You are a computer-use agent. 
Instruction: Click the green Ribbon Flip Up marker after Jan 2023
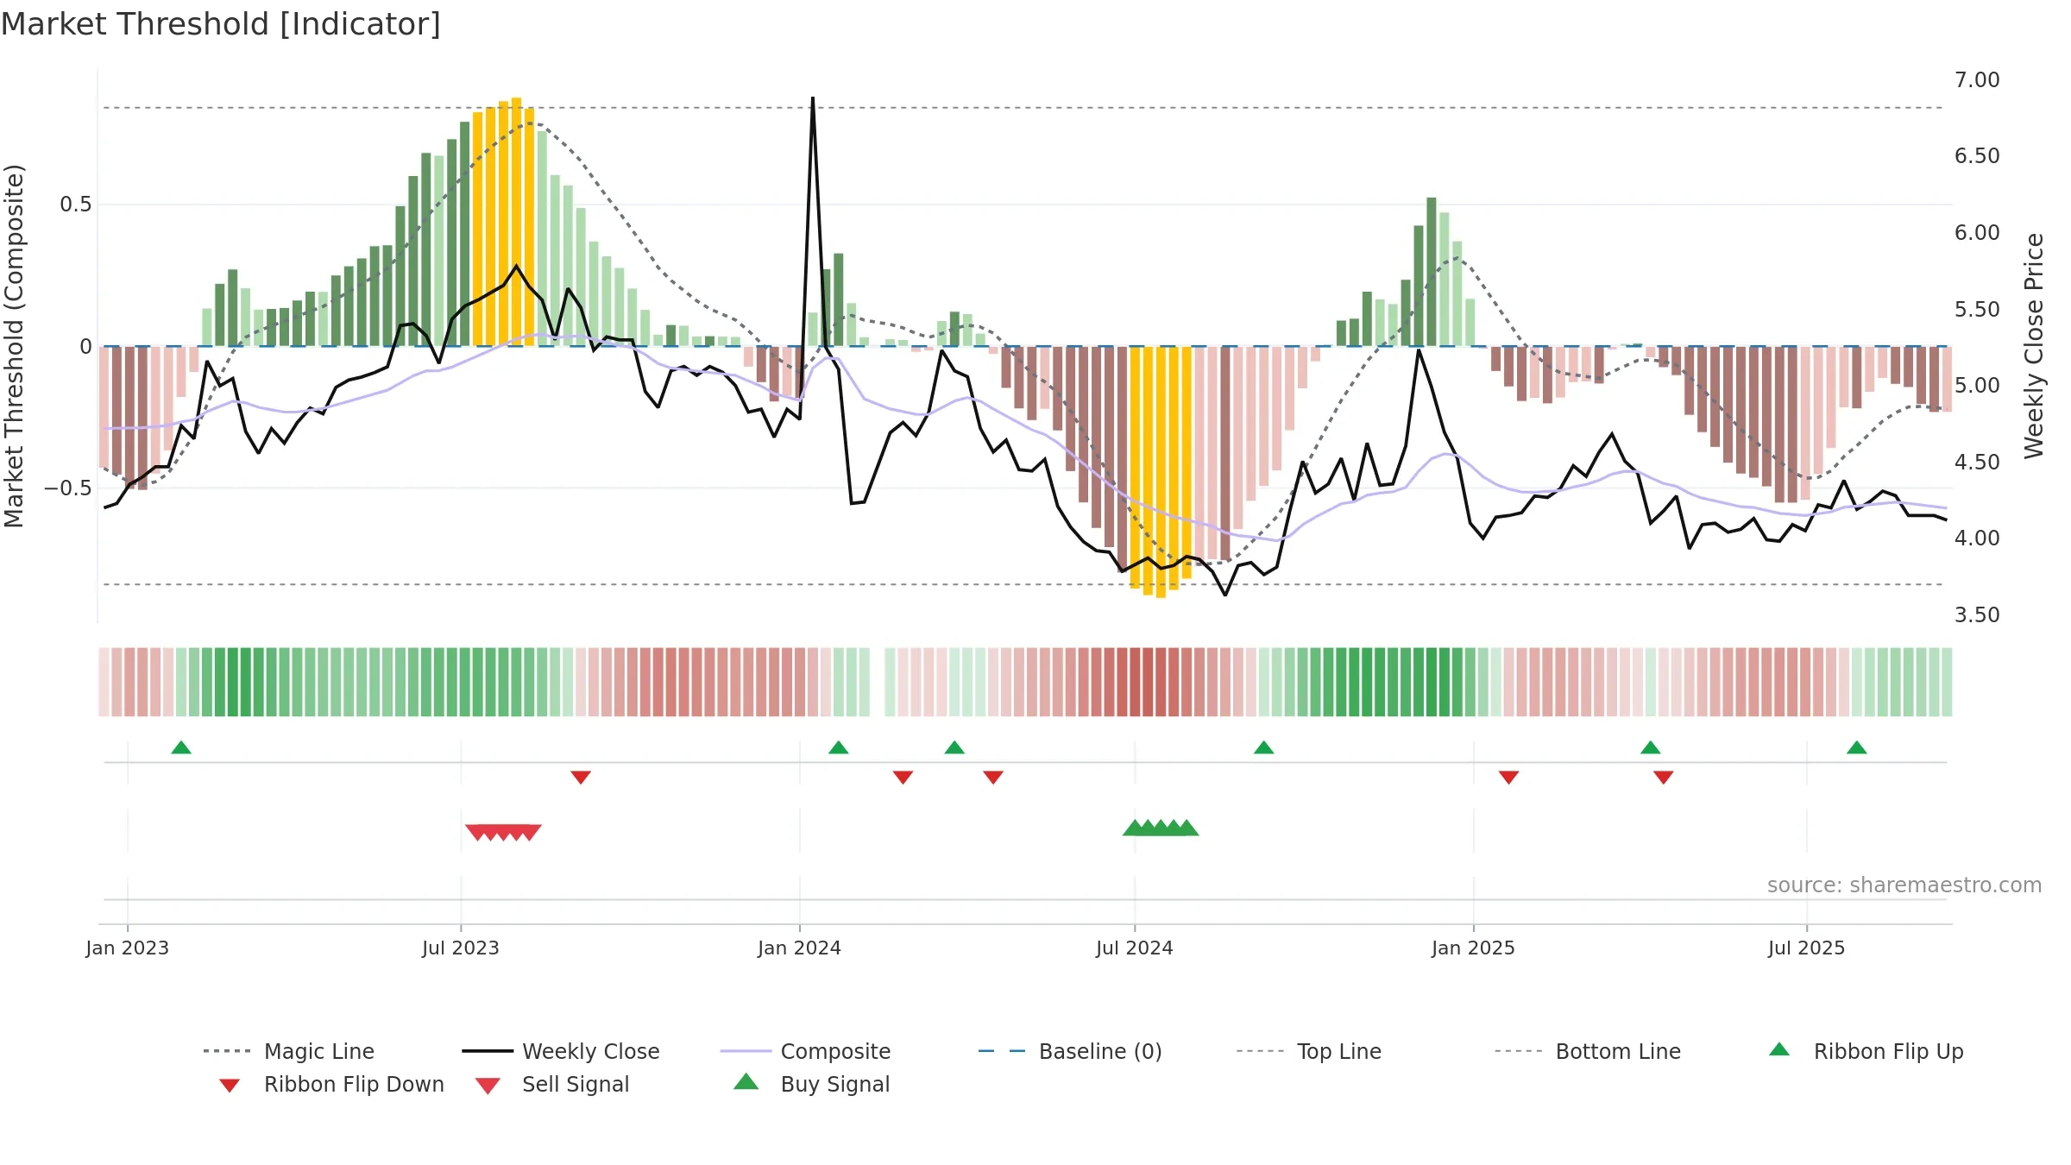[181, 747]
